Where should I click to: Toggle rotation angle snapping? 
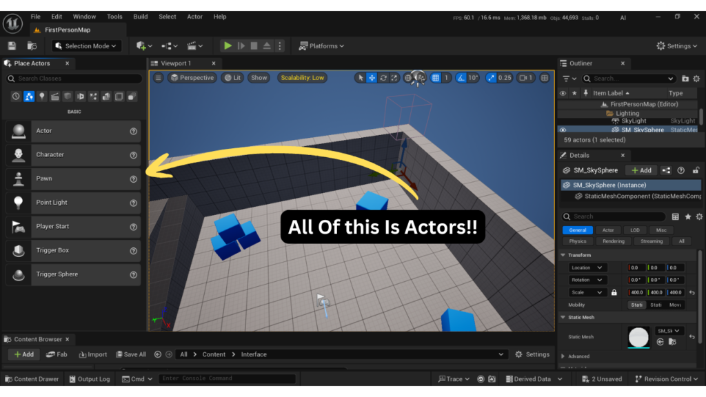click(x=461, y=78)
